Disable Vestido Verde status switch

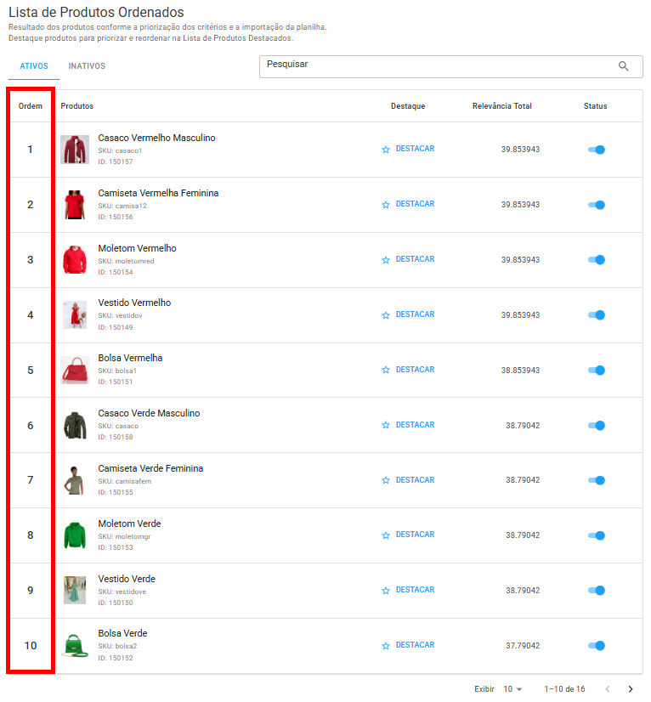(x=597, y=591)
